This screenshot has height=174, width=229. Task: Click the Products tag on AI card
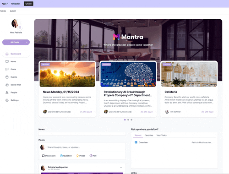(106, 65)
